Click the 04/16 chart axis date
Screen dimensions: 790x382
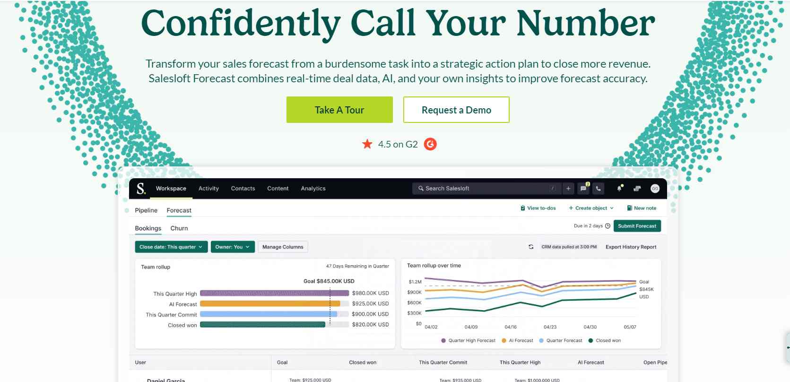click(x=511, y=327)
